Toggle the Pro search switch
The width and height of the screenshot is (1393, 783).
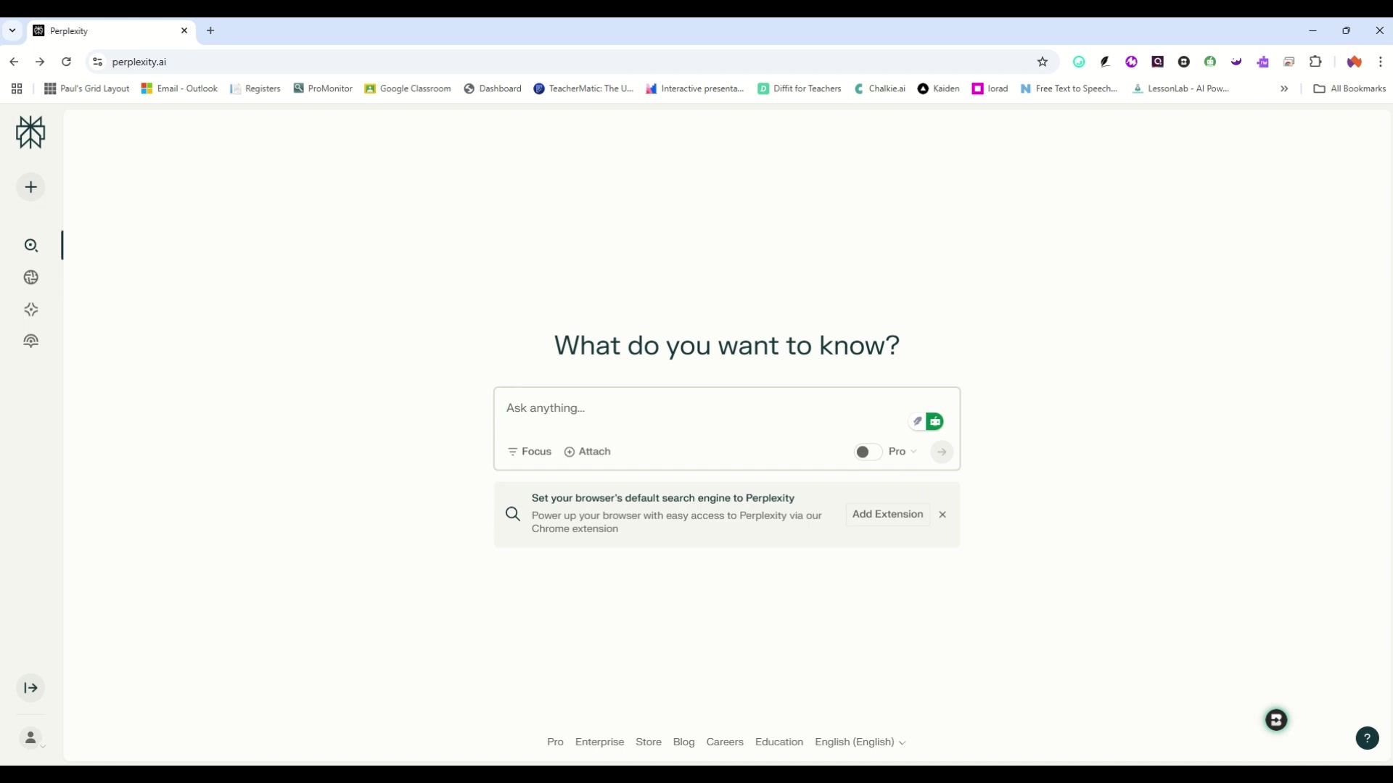pyautogui.click(x=868, y=452)
